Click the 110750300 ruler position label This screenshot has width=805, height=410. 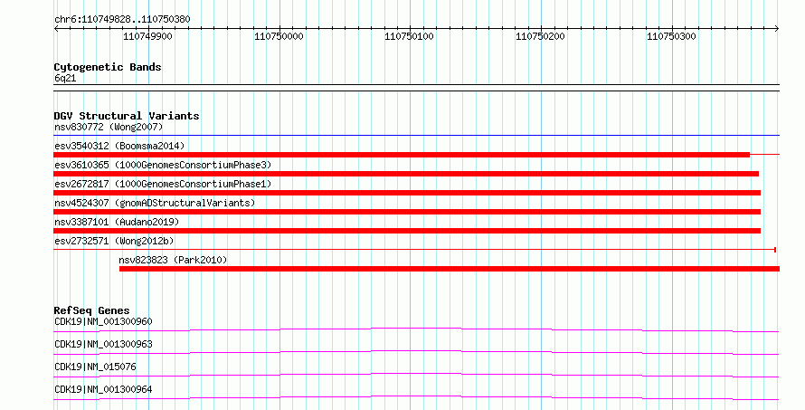[671, 36]
